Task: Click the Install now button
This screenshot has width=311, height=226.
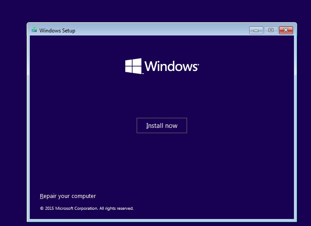Action: pyautogui.click(x=162, y=126)
